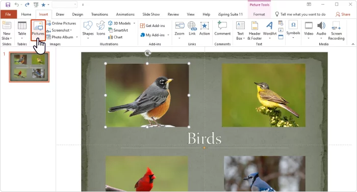Insert a Link
This screenshot has width=357, height=192.
(x=192, y=29)
